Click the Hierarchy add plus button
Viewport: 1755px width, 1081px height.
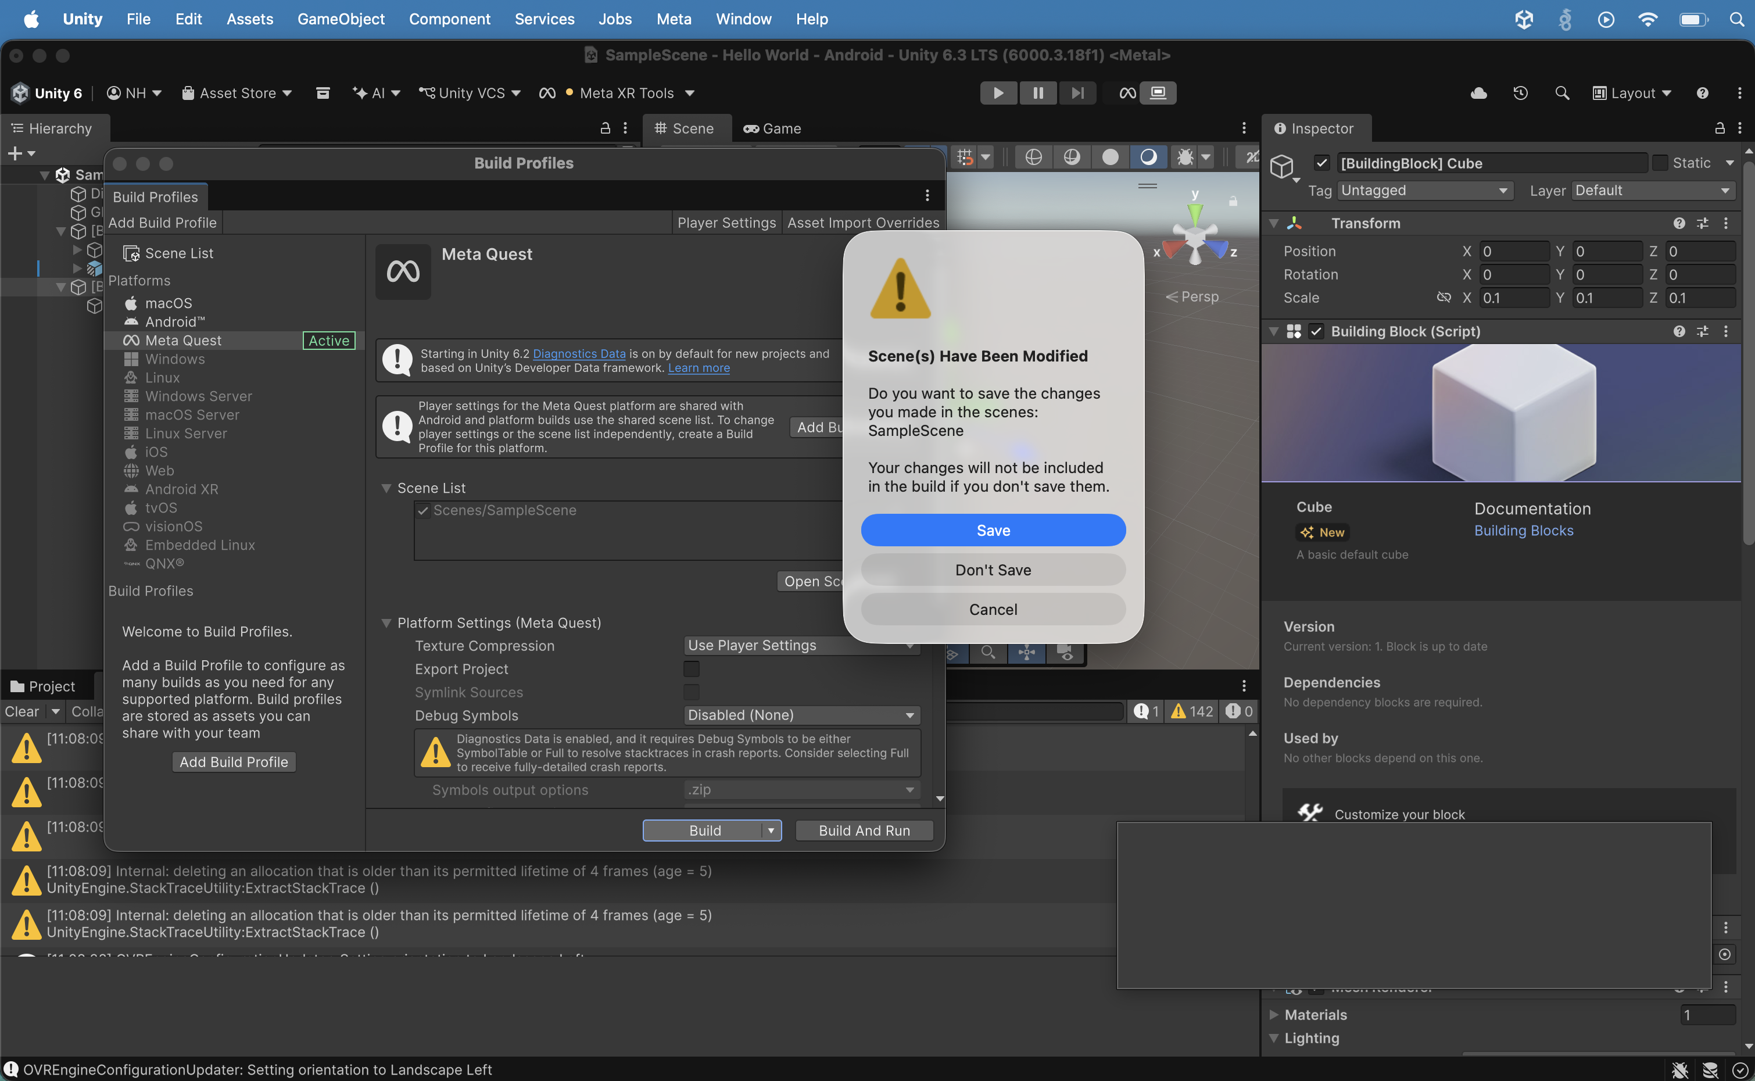pyautogui.click(x=15, y=153)
